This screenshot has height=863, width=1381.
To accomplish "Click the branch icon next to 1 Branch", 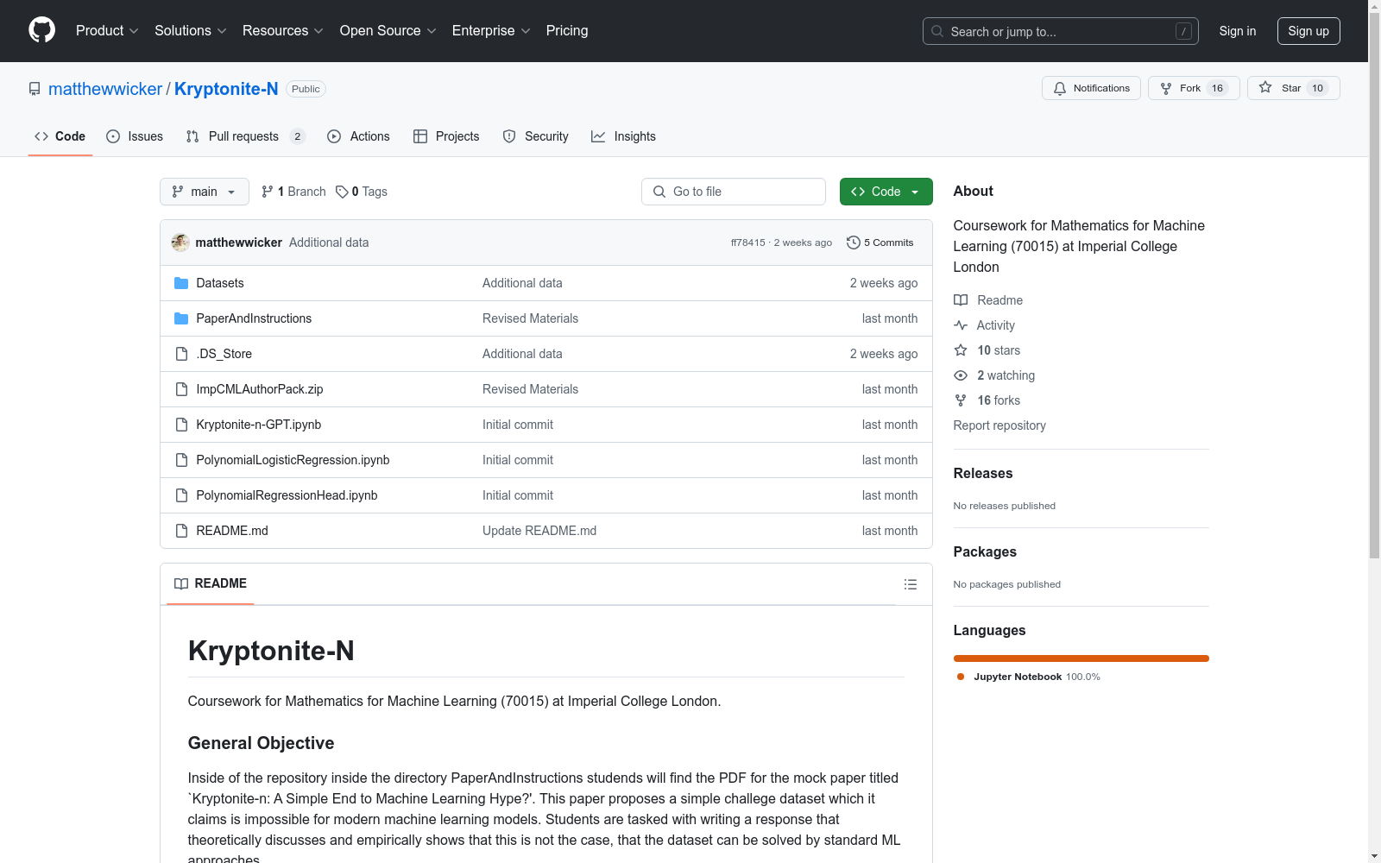I will pyautogui.click(x=268, y=192).
